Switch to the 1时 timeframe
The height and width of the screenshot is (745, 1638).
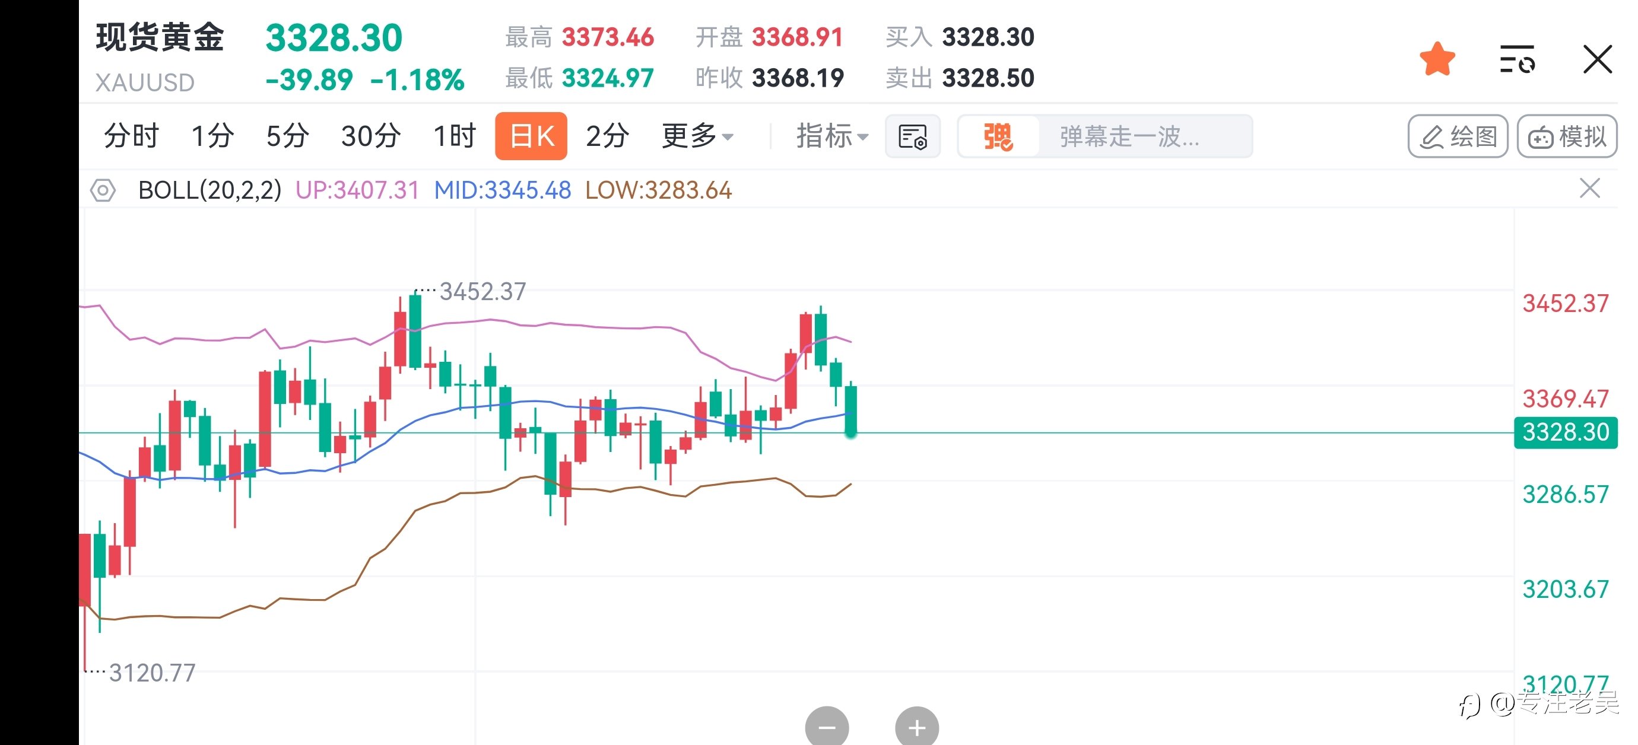tap(454, 136)
